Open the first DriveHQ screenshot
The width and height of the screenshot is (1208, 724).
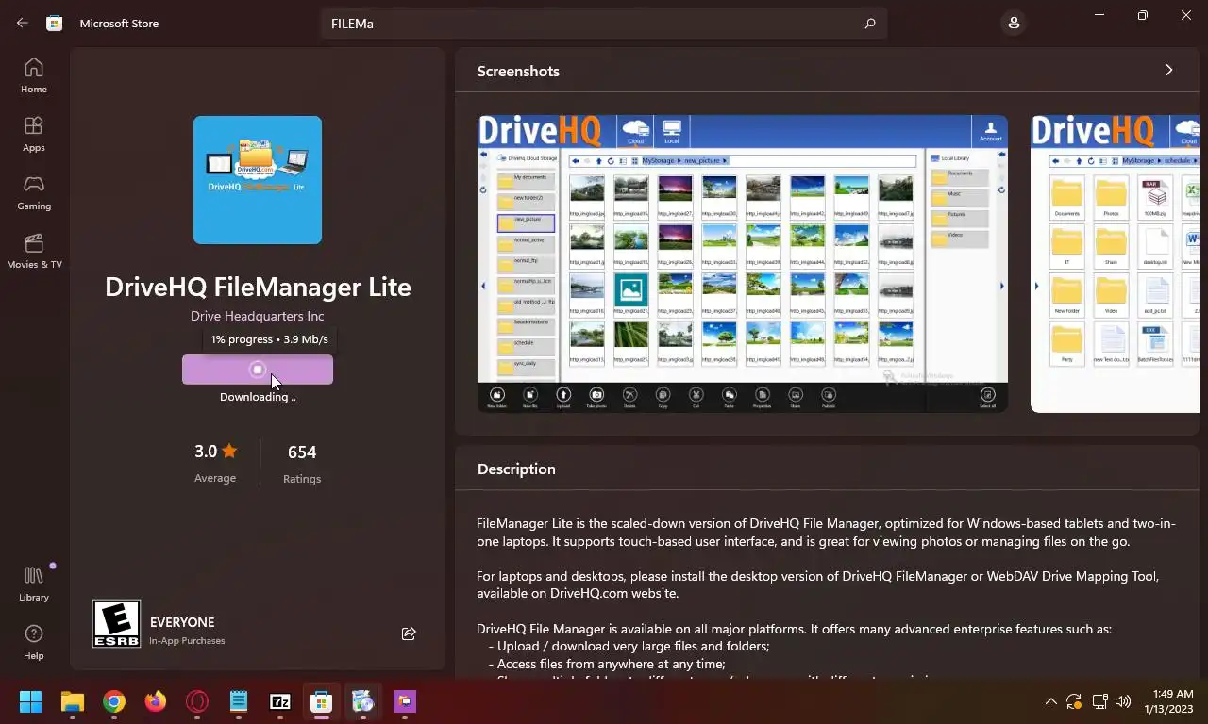coord(742,264)
